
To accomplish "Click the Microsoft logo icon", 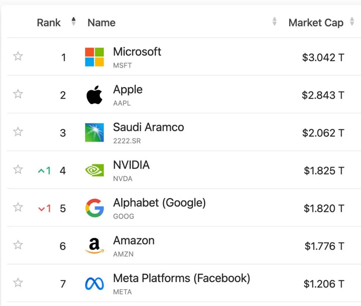I will 95,57.
